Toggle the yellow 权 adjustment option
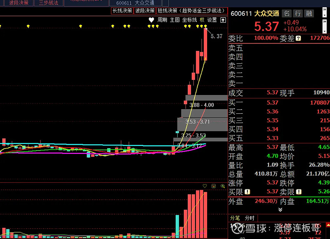330x239 pixels. (202, 20)
